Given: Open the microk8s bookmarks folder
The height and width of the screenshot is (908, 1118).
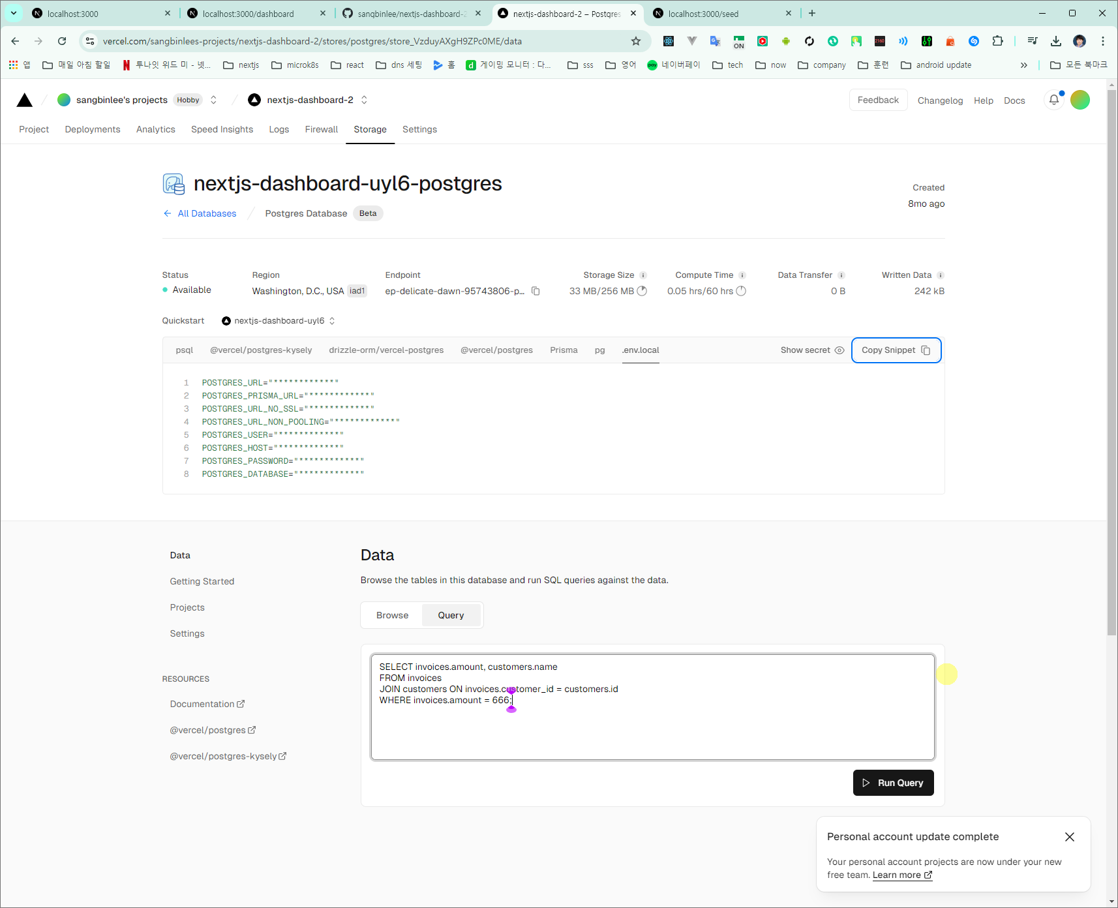Looking at the screenshot, I should coord(295,65).
